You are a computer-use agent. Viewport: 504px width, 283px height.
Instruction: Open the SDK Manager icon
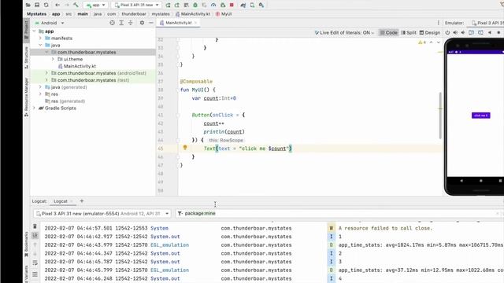pos(261,6)
